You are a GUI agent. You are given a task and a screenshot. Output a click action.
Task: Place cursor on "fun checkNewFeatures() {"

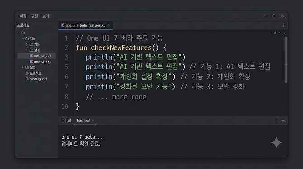point(121,48)
